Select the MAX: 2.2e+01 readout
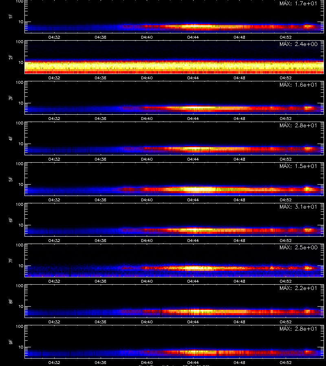The height and width of the screenshot is (366, 326). pyautogui.click(x=298, y=288)
